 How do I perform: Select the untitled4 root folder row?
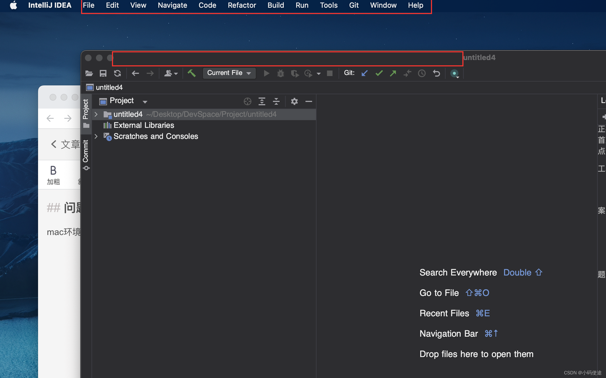tap(204, 114)
